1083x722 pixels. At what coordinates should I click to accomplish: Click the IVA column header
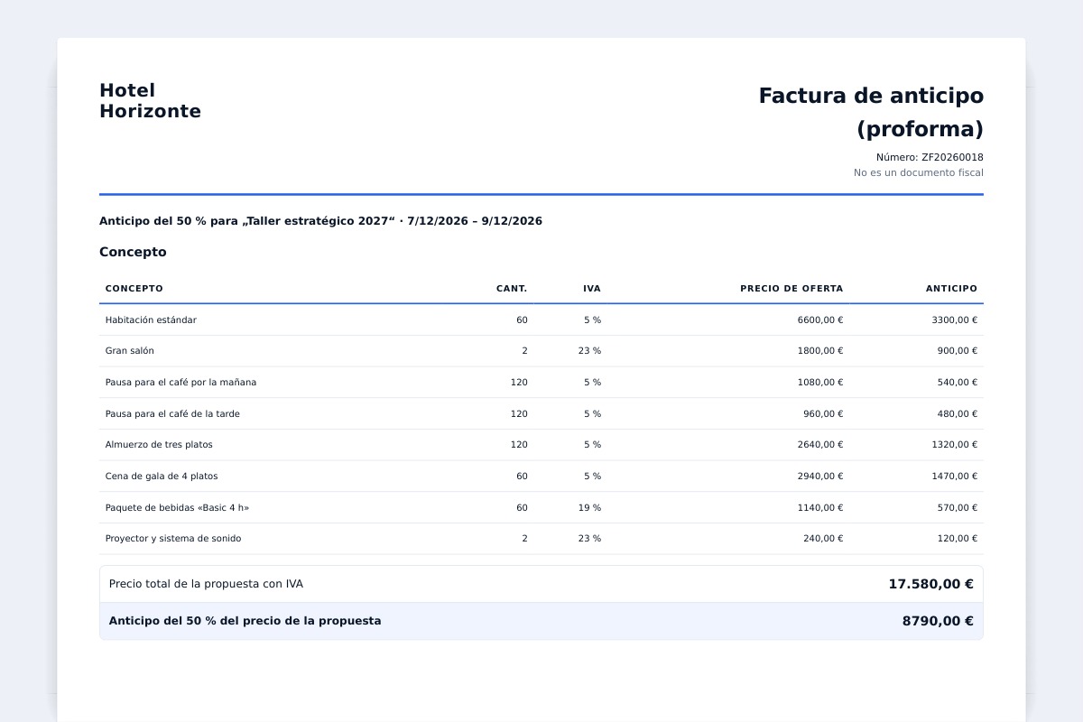point(592,289)
